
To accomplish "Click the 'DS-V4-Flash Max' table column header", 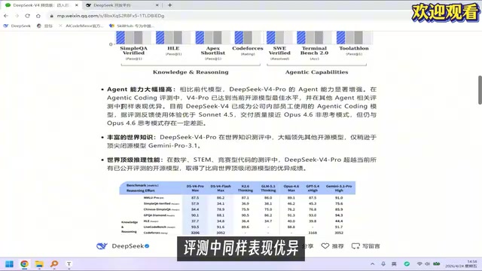I will point(221,188).
